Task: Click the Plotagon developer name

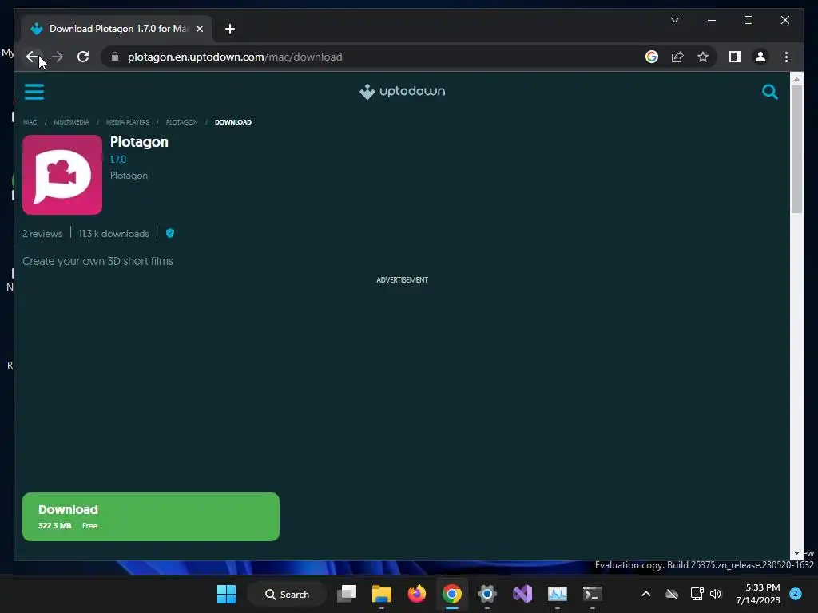Action: [129, 176]
